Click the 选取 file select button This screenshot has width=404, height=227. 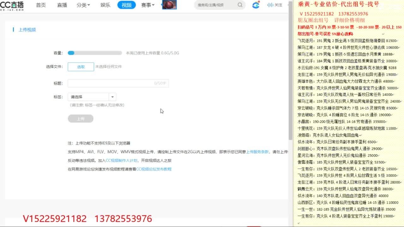pos(81,67)
